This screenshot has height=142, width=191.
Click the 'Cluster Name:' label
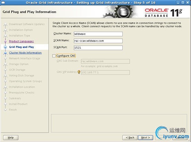coord(62,33)
